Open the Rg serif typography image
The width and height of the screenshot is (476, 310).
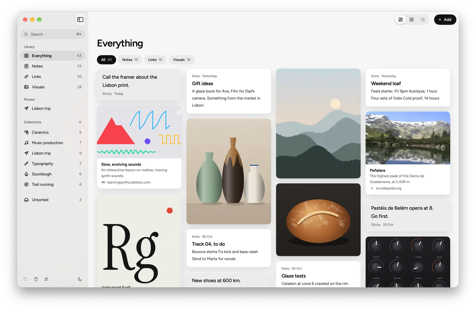(x=139, y=241)
